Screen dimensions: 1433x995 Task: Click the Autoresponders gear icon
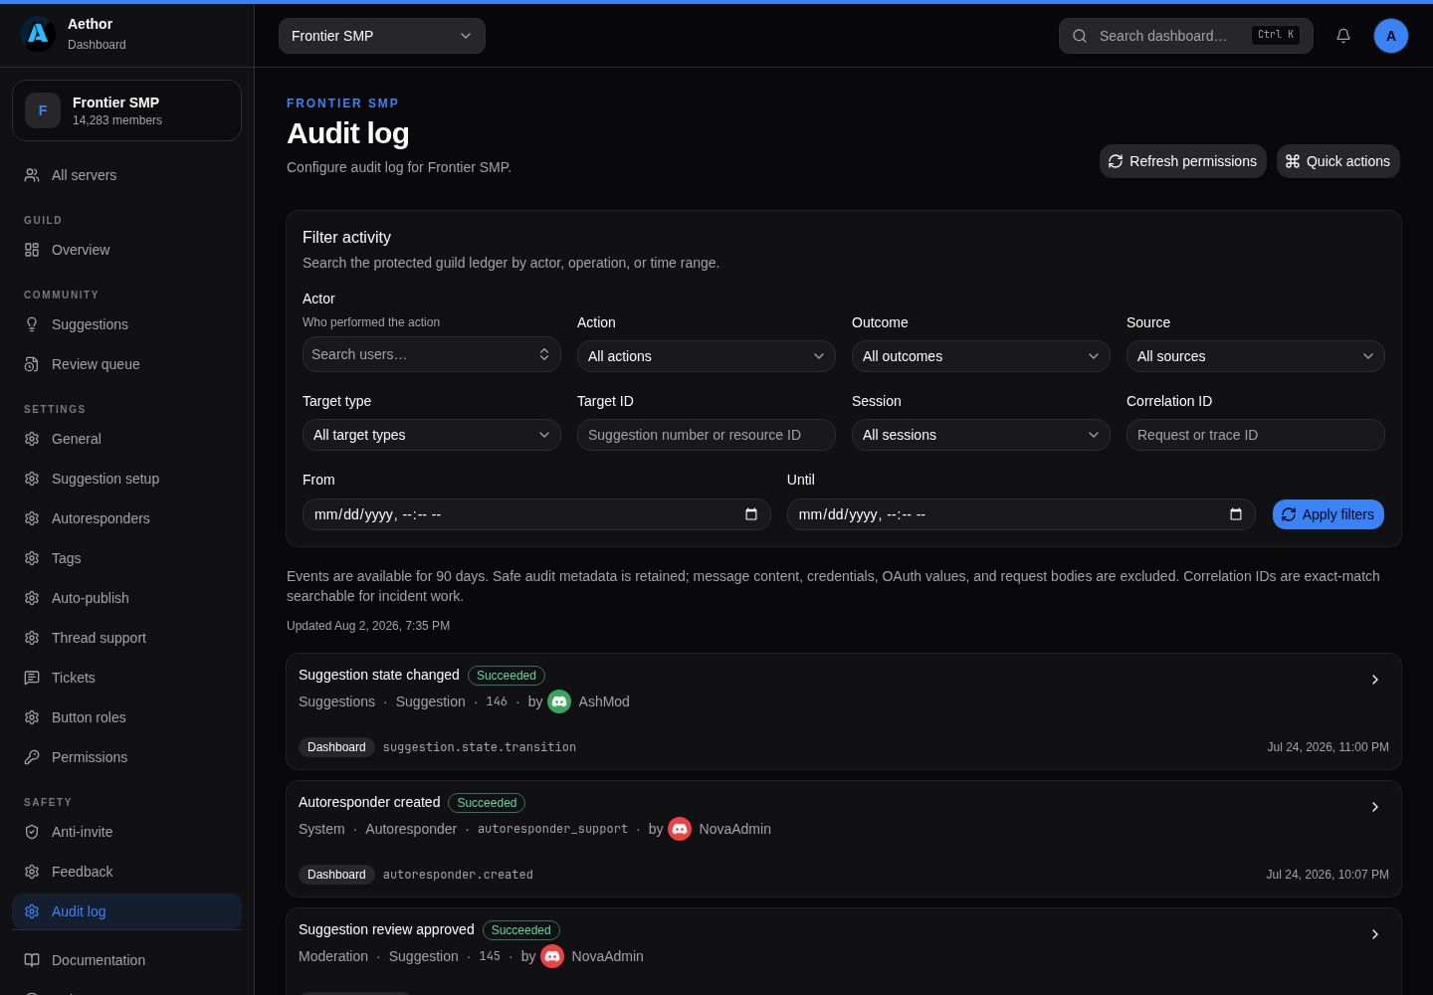coord(32,518)
